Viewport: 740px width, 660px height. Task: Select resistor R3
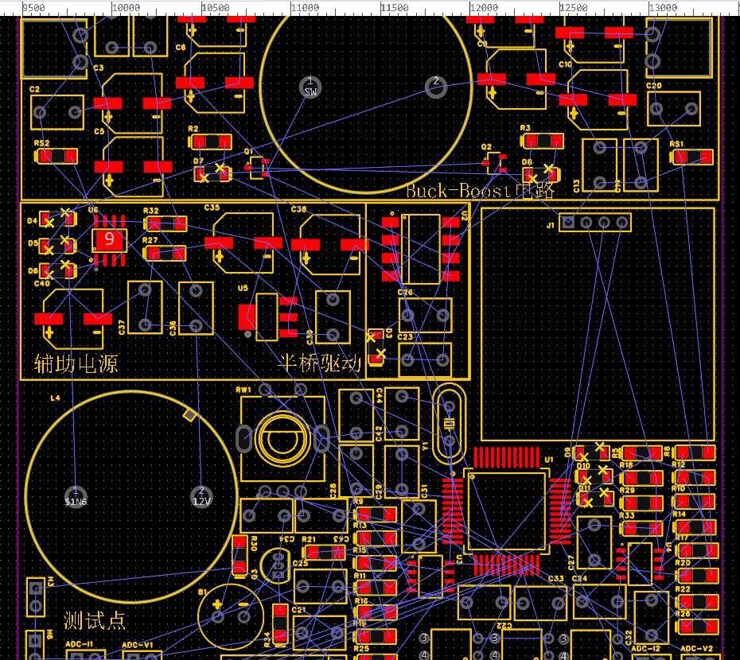point(542,141)
